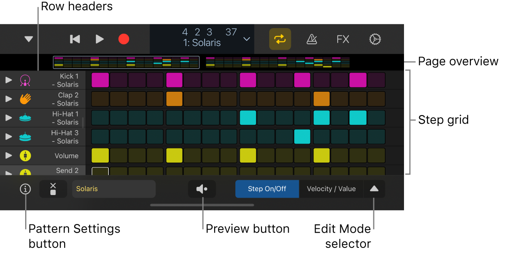Expand the Hi-Hat 1 row disclosure triangle
The height and width of the screenshot is (253, 505).
[x=9, y=118]
